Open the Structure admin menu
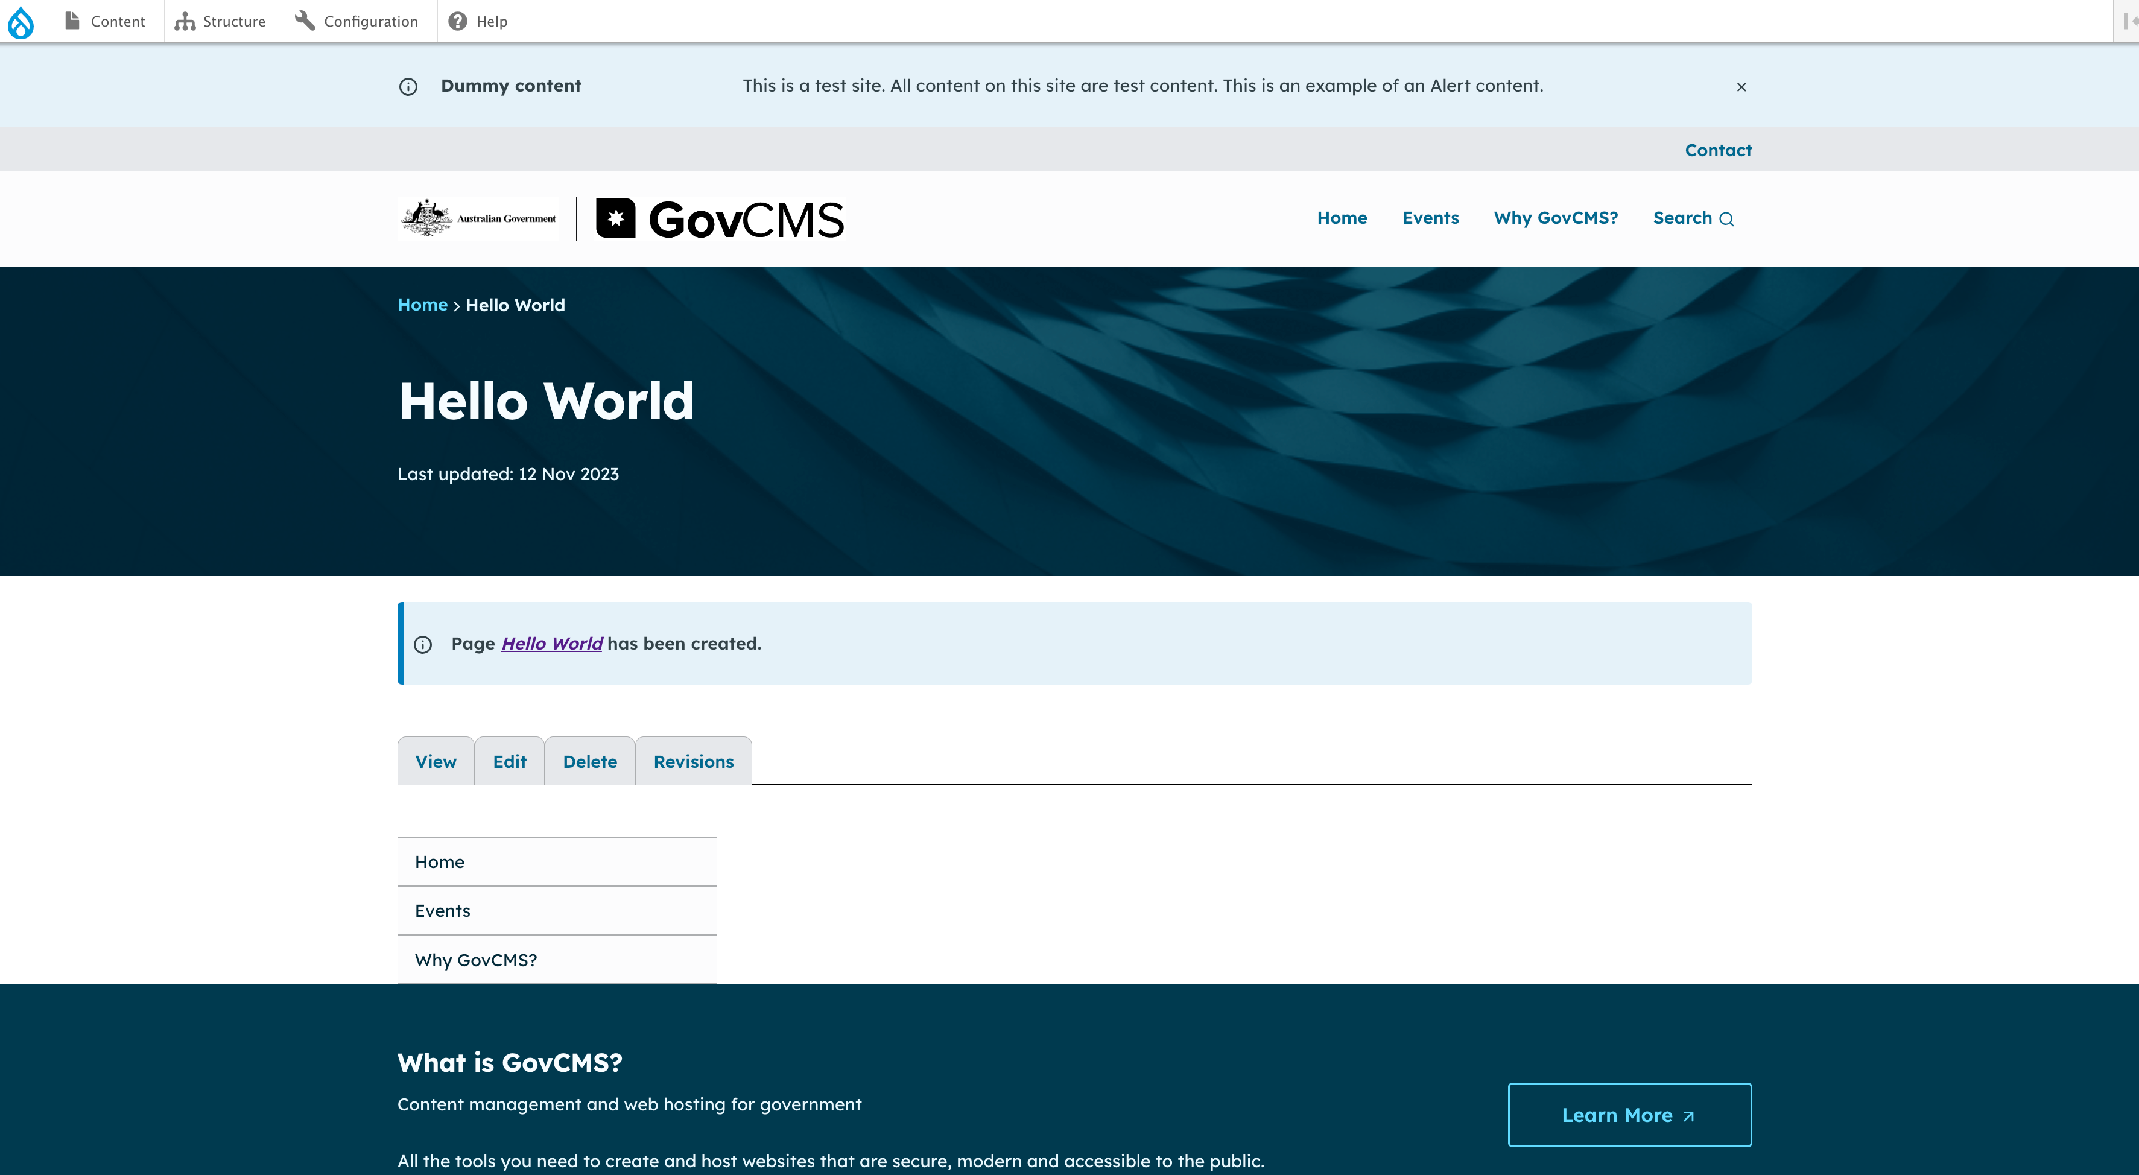This screenshot has width=2139, height=1175. [x=221, y=22]
